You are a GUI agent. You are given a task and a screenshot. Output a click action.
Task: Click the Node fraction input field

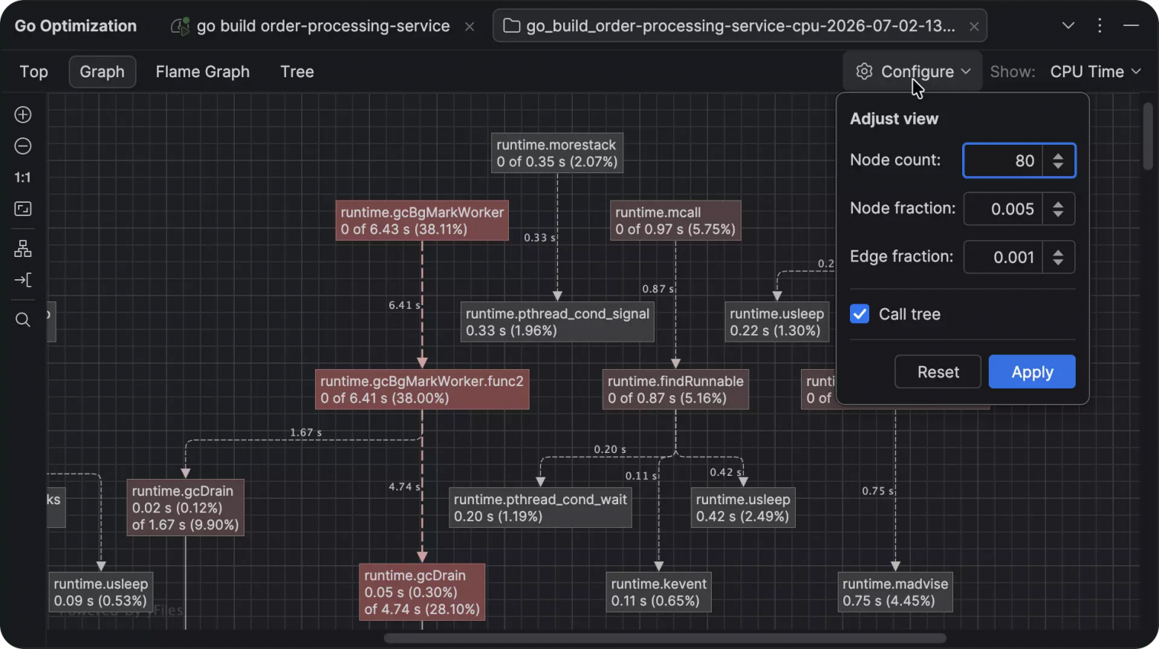tap(1004, 209)
